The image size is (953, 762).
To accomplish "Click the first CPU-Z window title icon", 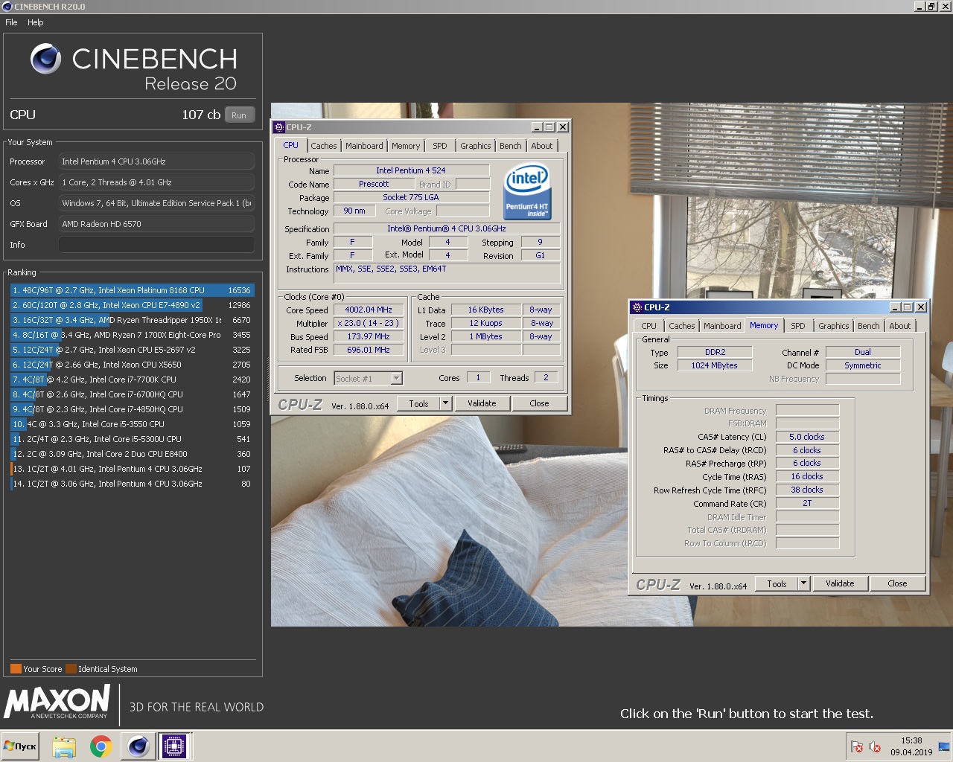I will click(279, 127).
